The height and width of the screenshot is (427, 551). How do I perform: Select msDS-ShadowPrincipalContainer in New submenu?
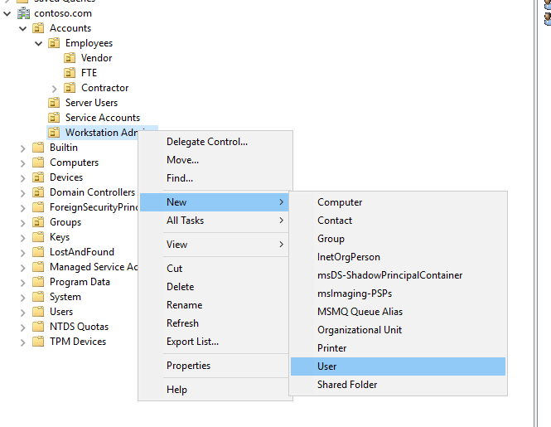pos(399,275)
